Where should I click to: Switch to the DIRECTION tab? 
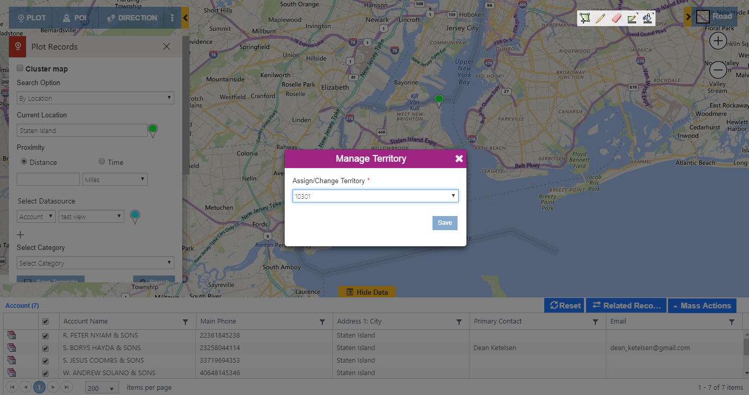[131, 18]
